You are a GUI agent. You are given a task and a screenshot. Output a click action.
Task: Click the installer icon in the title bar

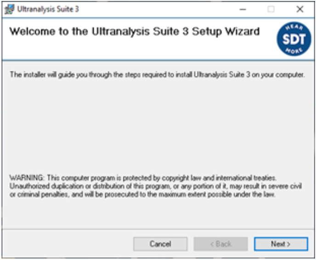click(9, 9)
